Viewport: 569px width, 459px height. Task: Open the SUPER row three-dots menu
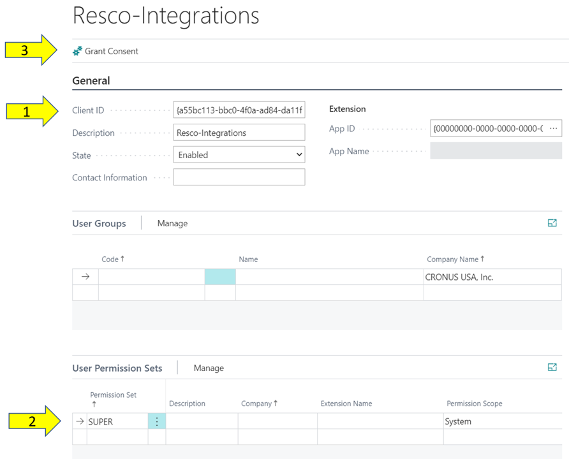pyautogui.click(x=157, y=421)
